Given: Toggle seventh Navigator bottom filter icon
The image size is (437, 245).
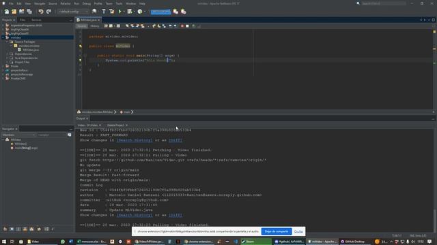Looking at the screenshot, I should pos(46,229).
